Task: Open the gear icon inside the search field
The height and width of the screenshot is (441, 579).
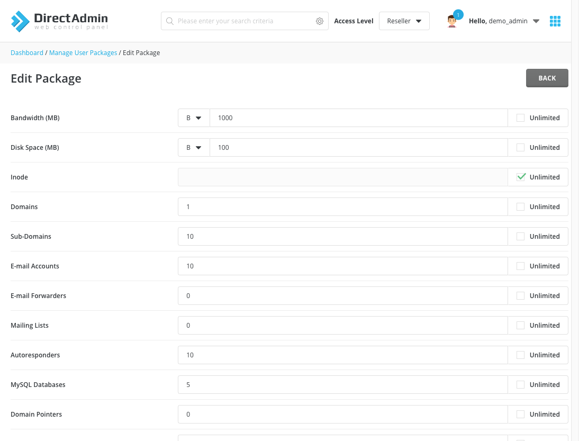Action: coord(320,21)
